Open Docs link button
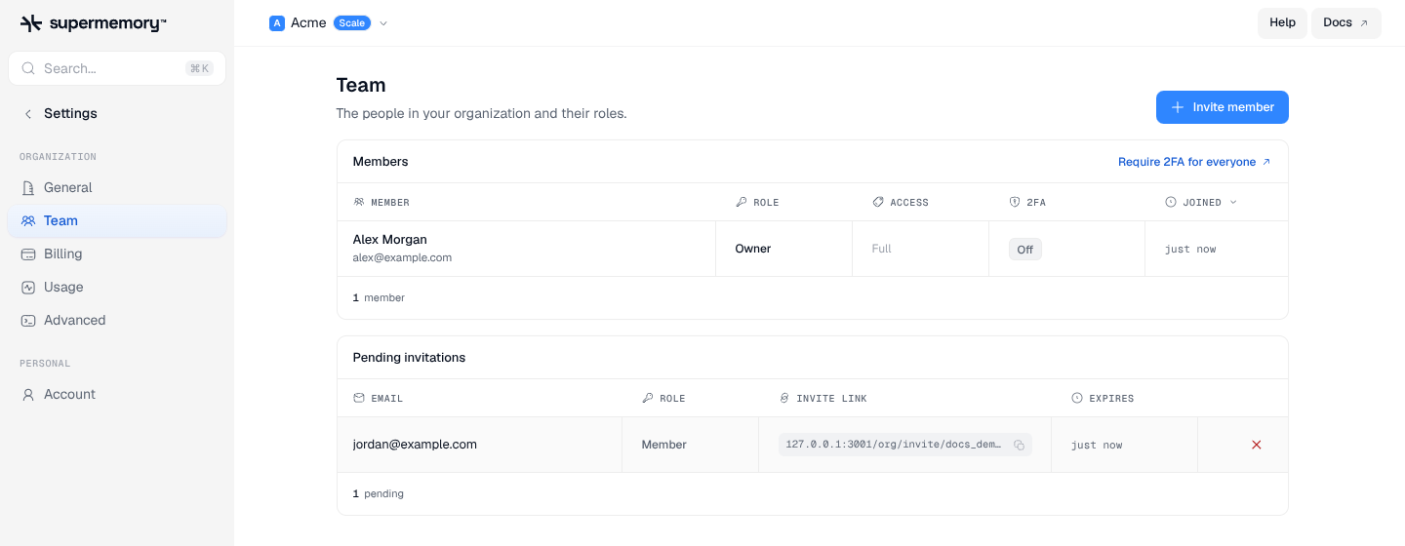The height and width of the screenshot is (546, 1405). point(1346,22)
